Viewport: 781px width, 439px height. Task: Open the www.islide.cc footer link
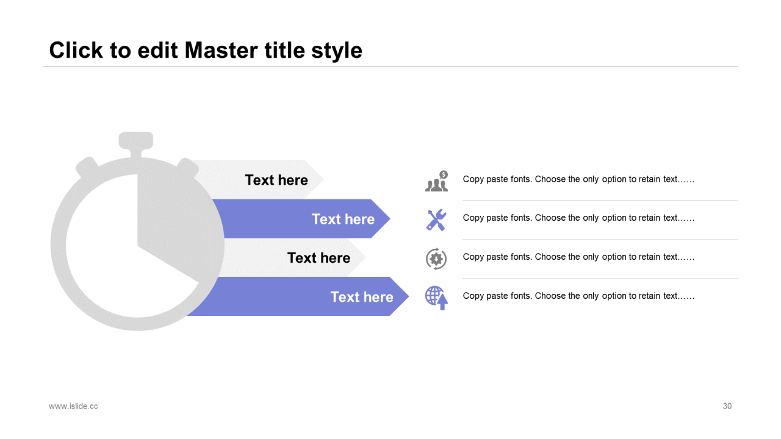coord(73,406)
